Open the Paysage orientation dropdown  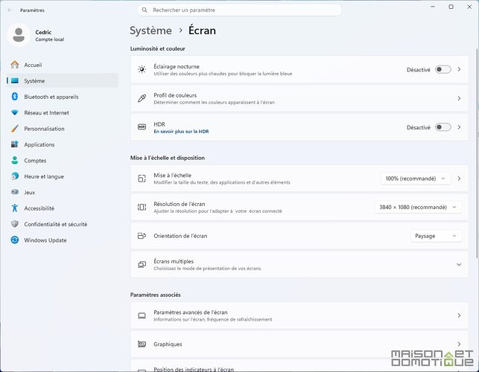[x=436, y=236]
